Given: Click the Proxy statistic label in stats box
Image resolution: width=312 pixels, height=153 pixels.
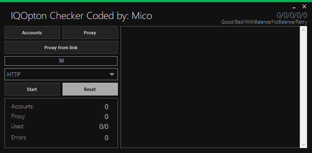Looking at the screenshot, I should (18, 117).
